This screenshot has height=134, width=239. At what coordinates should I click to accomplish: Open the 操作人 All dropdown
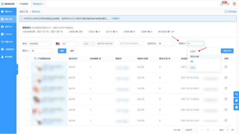click(42, 51)
